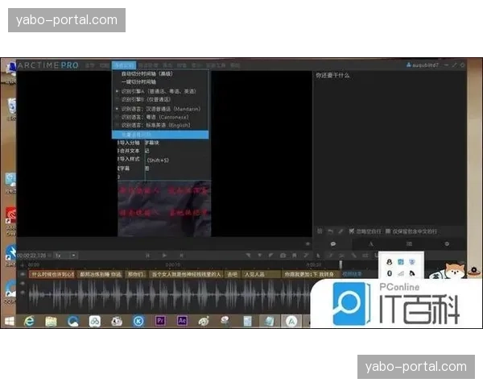Select the first red-outlined subtitle block
483x387 pixels.
tap(52, 274)
